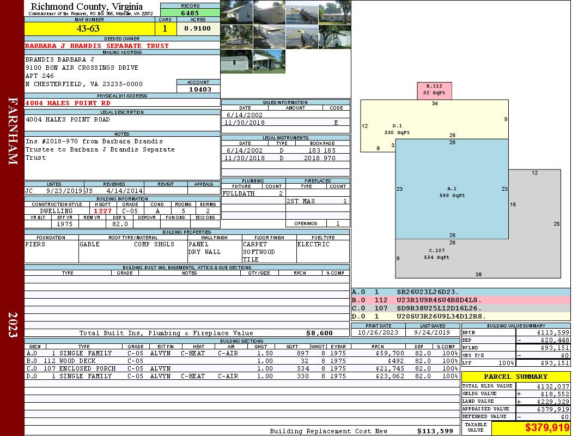Select OBLDG value $18,552
The height and width of the screenshot is (436, 572).
click(555, 394)
